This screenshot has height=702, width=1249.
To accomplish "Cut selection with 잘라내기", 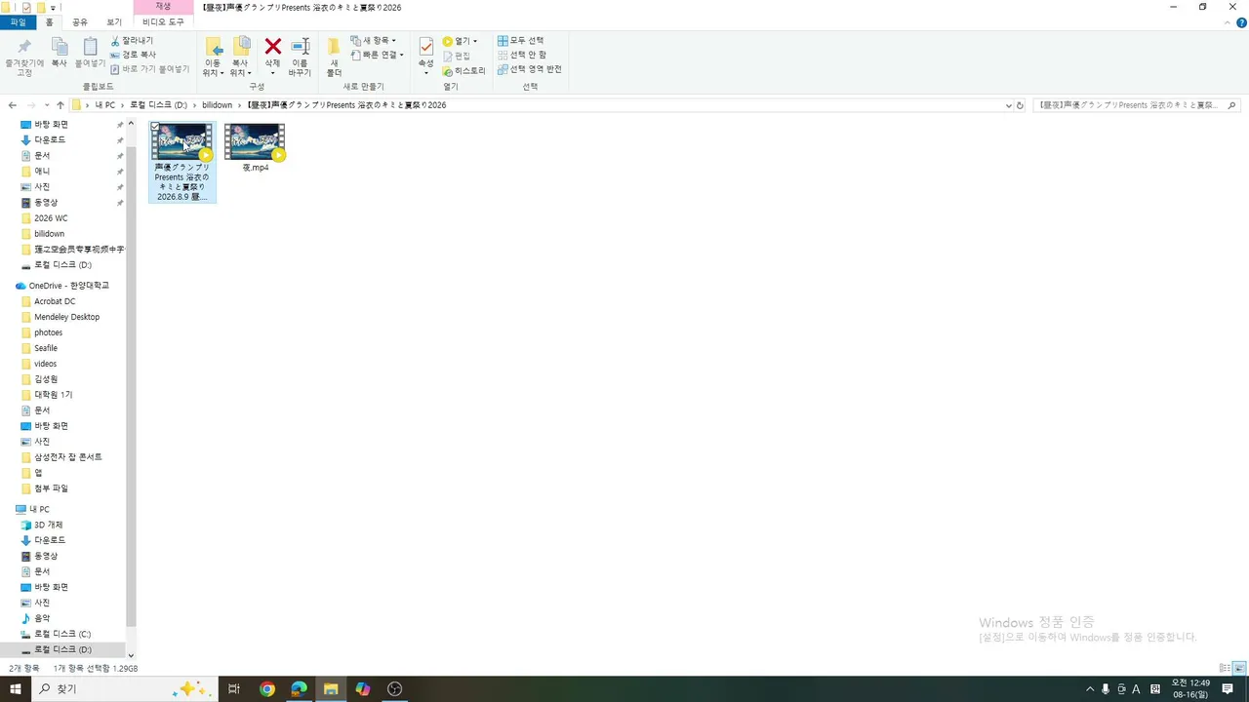I will click(x=132, y=41).
